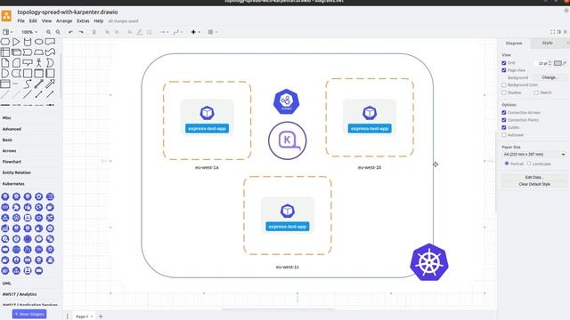Open the 100% zoom level dropdown
This screenshot has height=320, width=570.
(x=28, y=32)
